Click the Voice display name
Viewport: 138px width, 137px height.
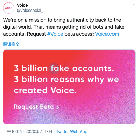pos(22,5)
